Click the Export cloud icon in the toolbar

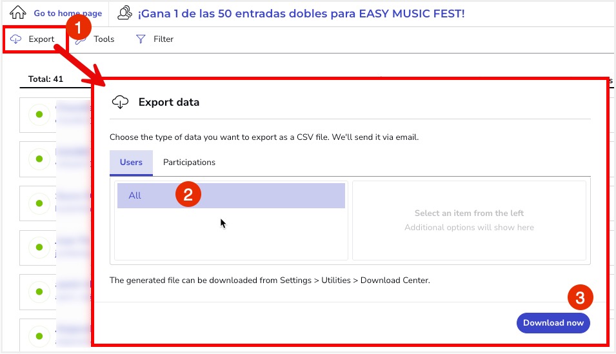(17, 39)
